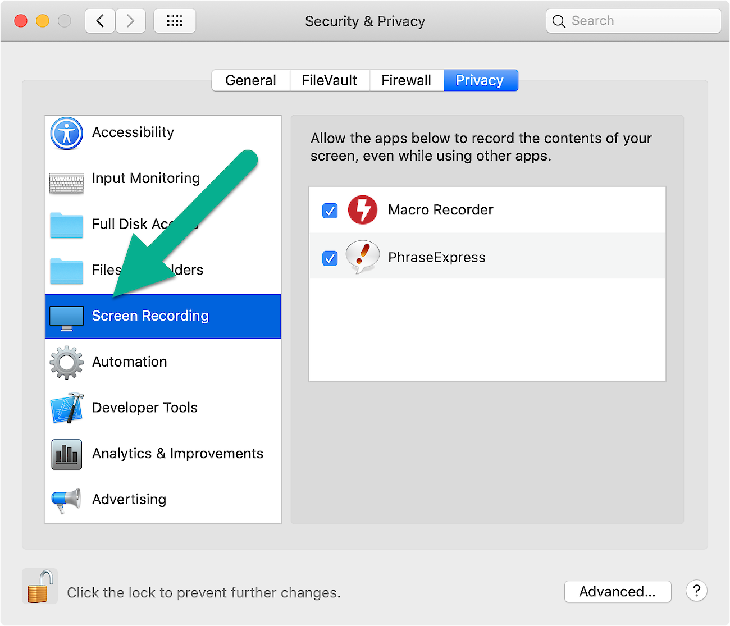Switch to the Firewall tab

[406, 80]
